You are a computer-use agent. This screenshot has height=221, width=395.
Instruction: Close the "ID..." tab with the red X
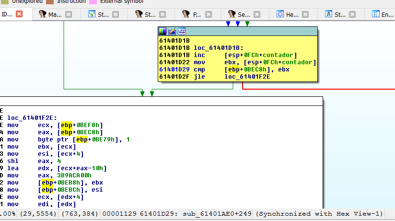pos(19,14)
